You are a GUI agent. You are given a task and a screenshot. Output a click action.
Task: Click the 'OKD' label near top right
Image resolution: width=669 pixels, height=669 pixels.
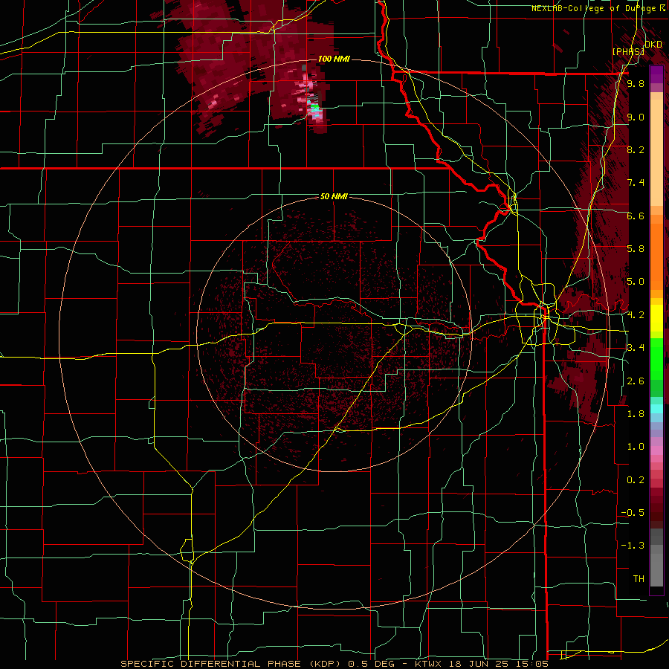[653, 45]
